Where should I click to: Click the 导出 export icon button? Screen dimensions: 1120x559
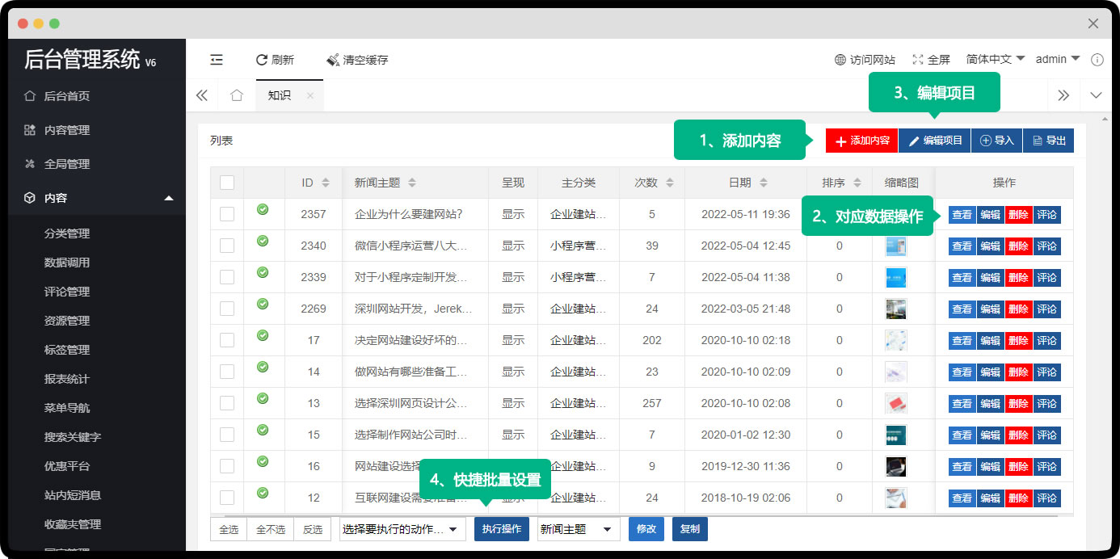[1048, 140]
